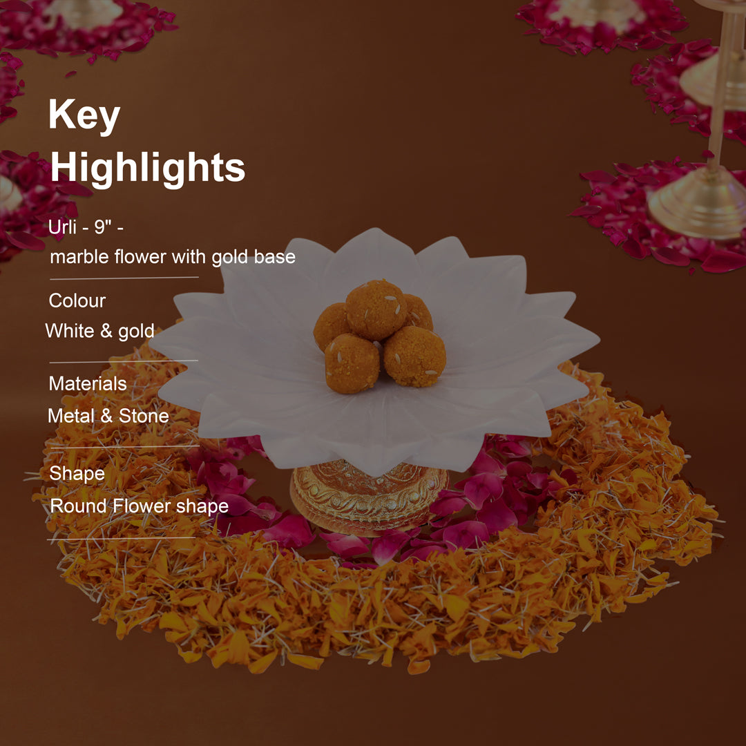Select the Round Flower shape text

tap(140, 506)
